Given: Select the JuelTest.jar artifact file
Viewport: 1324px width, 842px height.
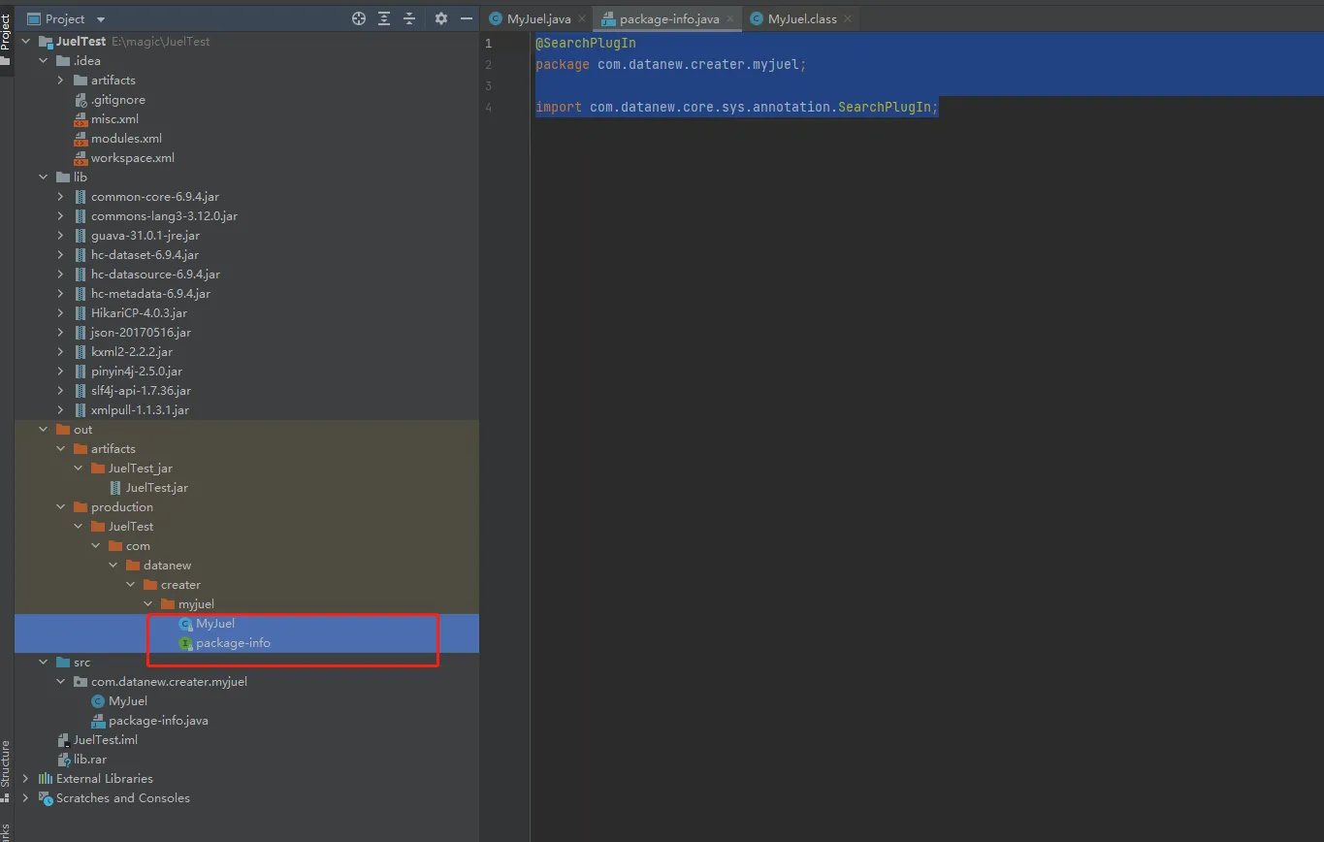Looking at the screenshot, I should (156, 488).
